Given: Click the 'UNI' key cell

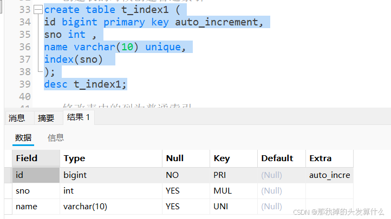Looking at the screenshot, I should 233,207.
